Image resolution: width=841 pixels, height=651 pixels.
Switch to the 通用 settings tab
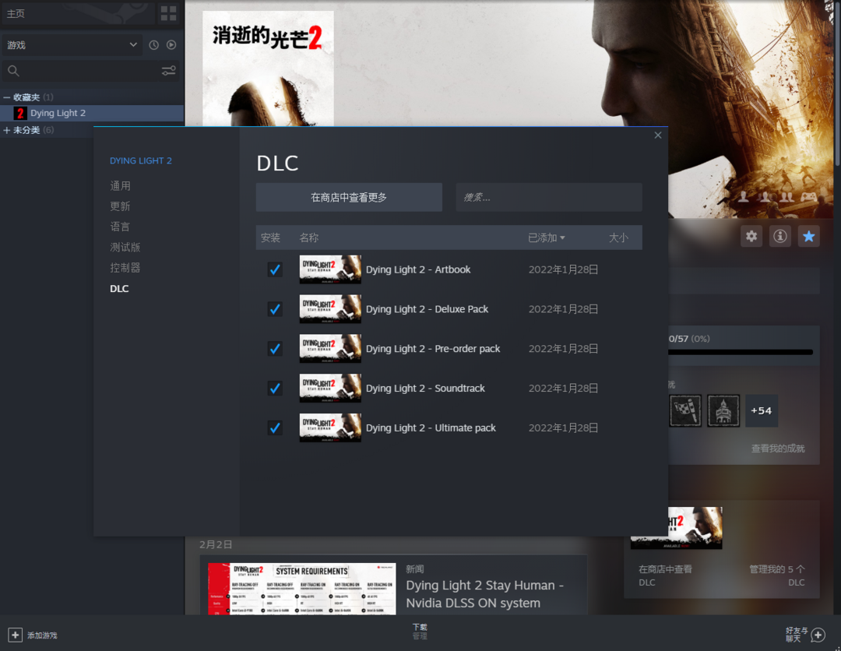pyautogui.click(x=120, y=186)
